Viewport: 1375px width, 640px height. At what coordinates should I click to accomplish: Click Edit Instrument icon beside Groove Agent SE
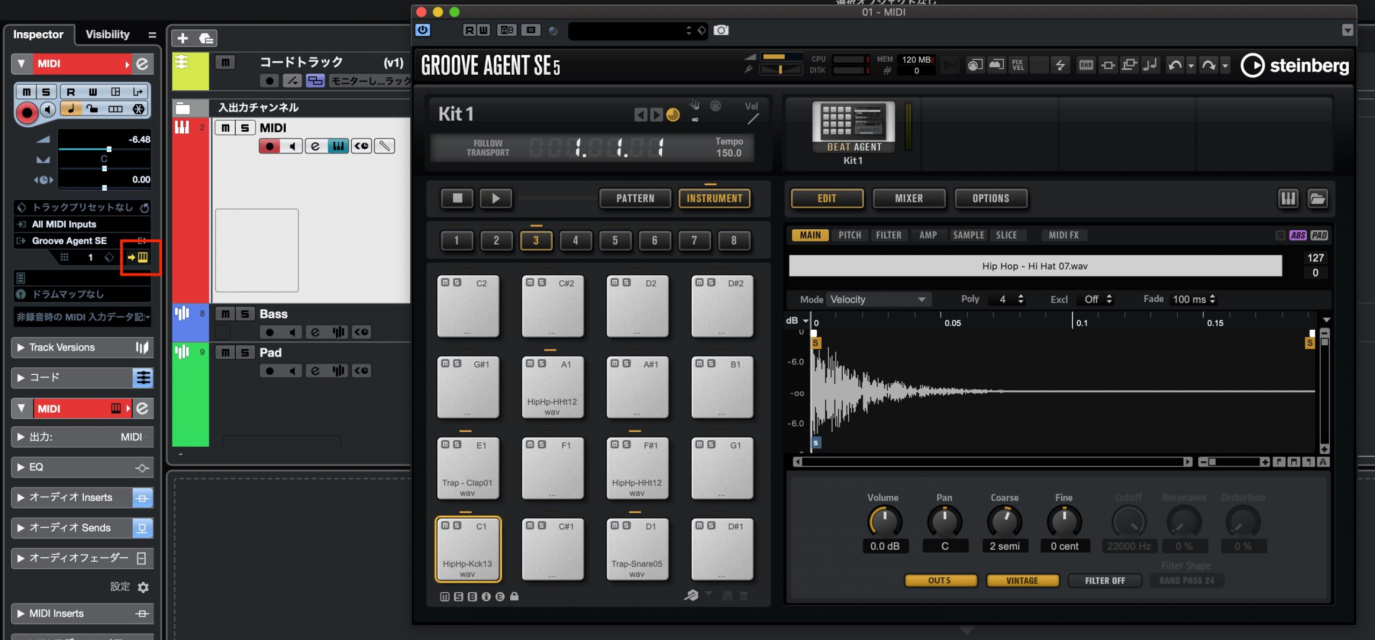(x=137, y=257)
